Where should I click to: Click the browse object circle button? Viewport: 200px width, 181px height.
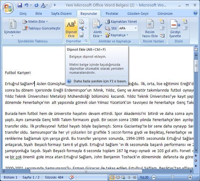coord(196,161)
